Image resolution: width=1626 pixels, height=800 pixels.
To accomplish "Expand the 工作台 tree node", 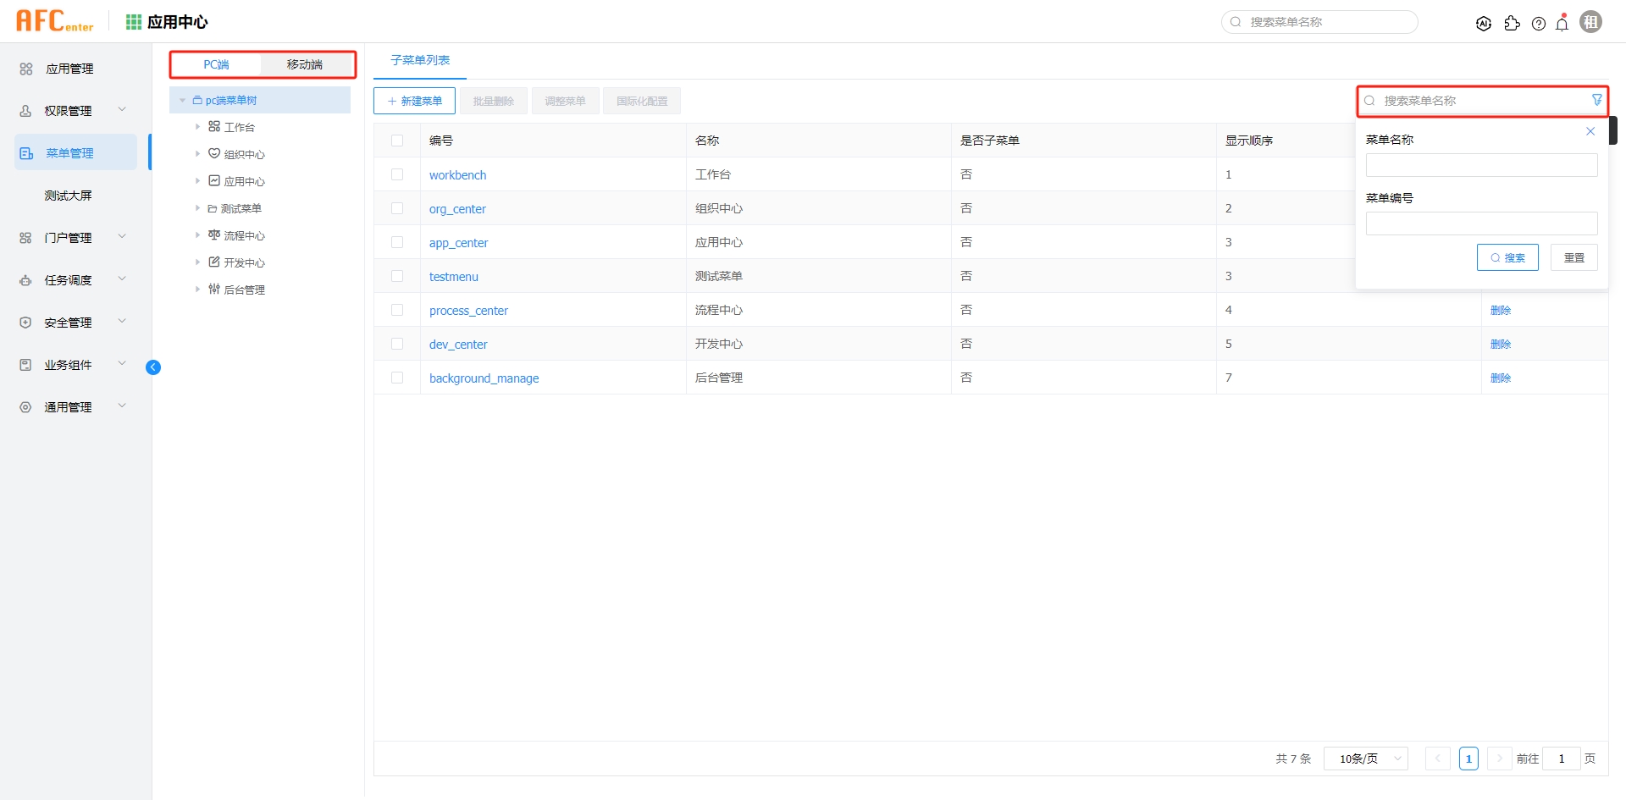I will [198, 126].
